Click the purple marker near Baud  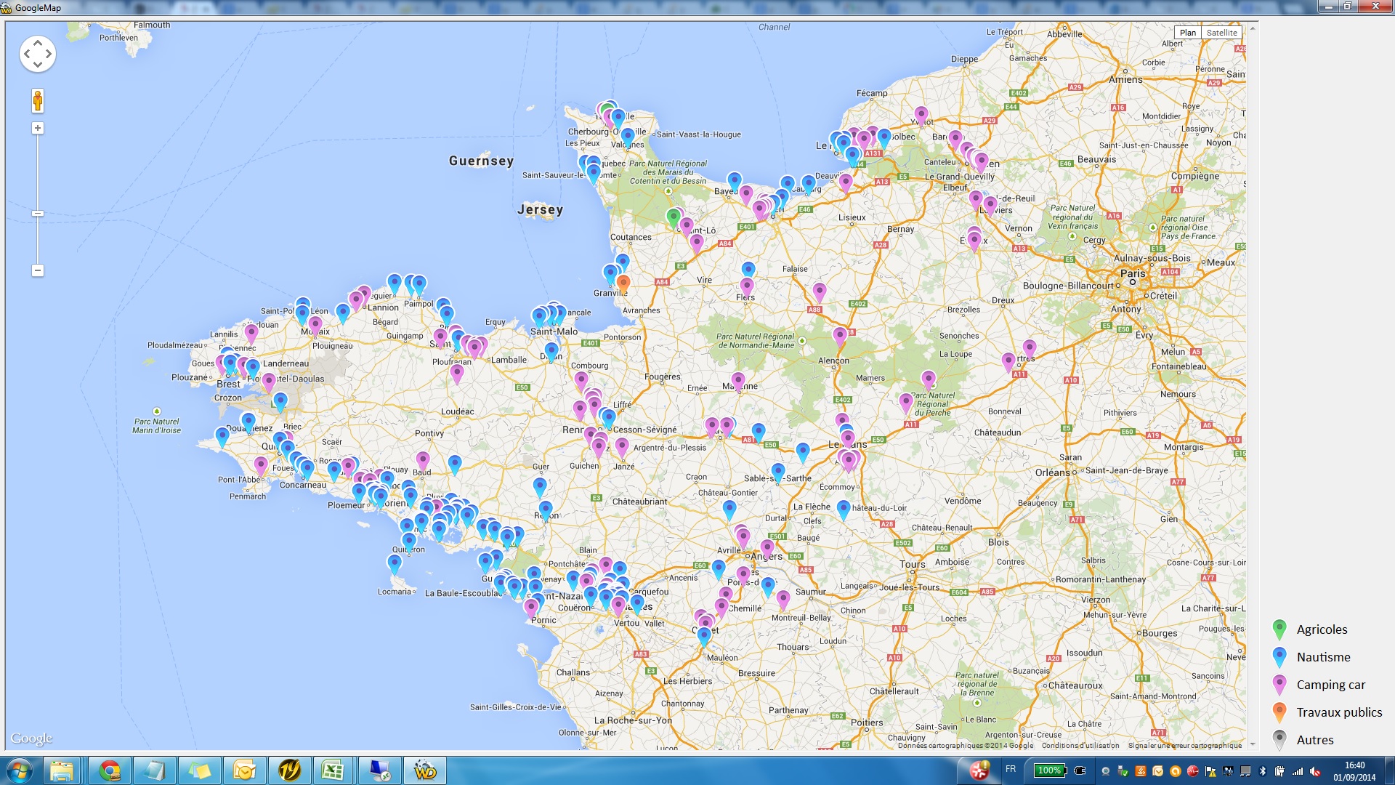423,461
